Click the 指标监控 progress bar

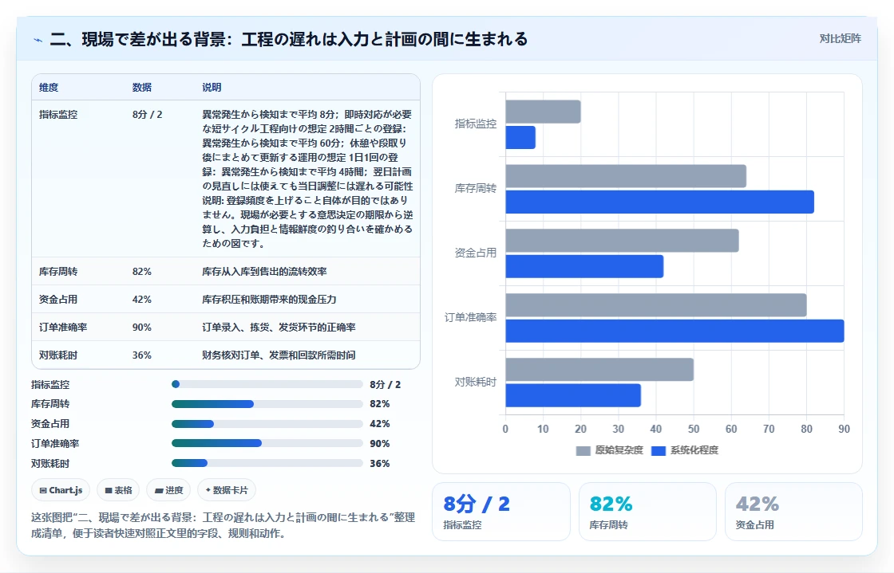click(x=267, y=384)
